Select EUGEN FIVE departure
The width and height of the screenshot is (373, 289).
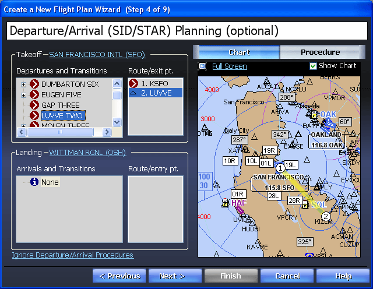click(x=61, y=94)
